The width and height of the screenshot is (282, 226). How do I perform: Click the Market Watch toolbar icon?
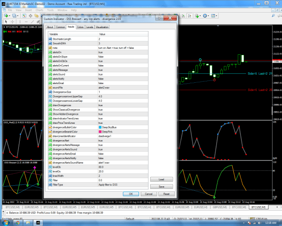coord(24,16)
